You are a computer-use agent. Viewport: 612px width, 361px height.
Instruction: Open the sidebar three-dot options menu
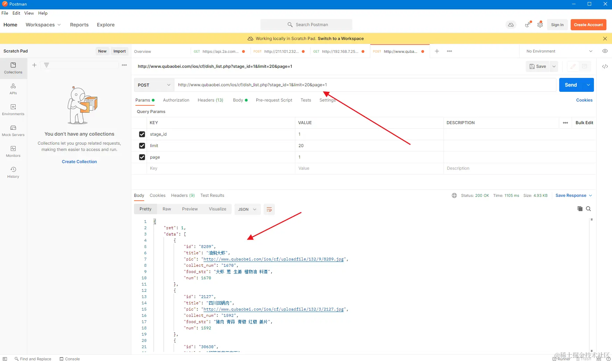click(124, 65)
